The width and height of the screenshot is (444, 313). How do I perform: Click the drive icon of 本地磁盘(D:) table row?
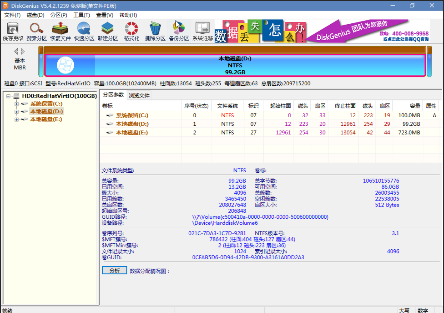[x=110, y=124]
